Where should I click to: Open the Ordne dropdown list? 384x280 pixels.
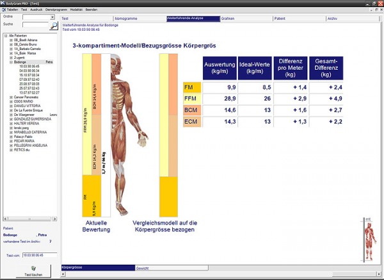pos(52,17)
